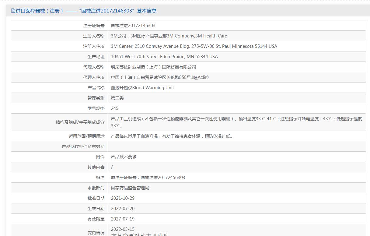Screen dimensions: 370x236
Task: Click the label 注册人住所
Action: [94, 46]
